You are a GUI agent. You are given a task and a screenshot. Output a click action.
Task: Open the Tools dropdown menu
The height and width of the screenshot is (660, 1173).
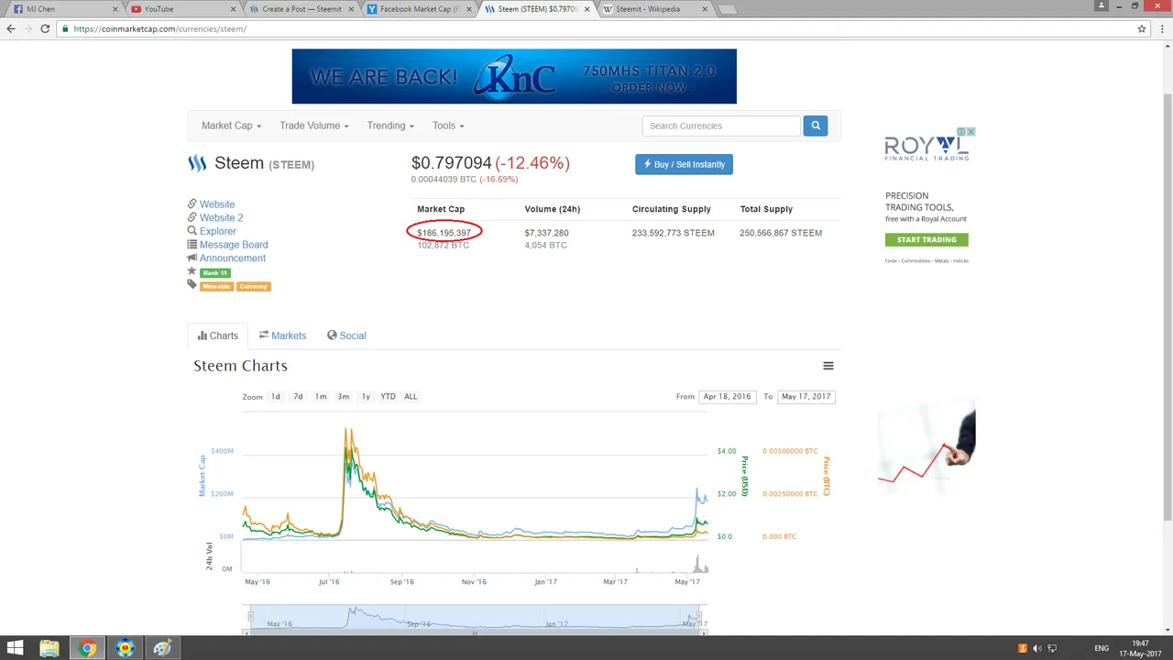point(448,126)
